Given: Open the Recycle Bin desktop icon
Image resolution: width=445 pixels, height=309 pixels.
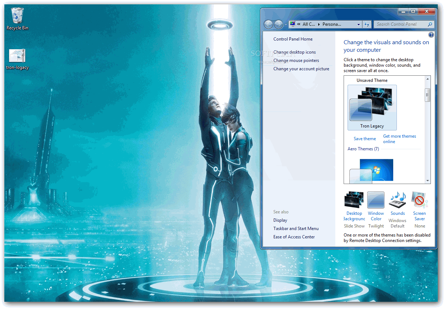Looking at the screenshot, I should (x=17, y=19).
